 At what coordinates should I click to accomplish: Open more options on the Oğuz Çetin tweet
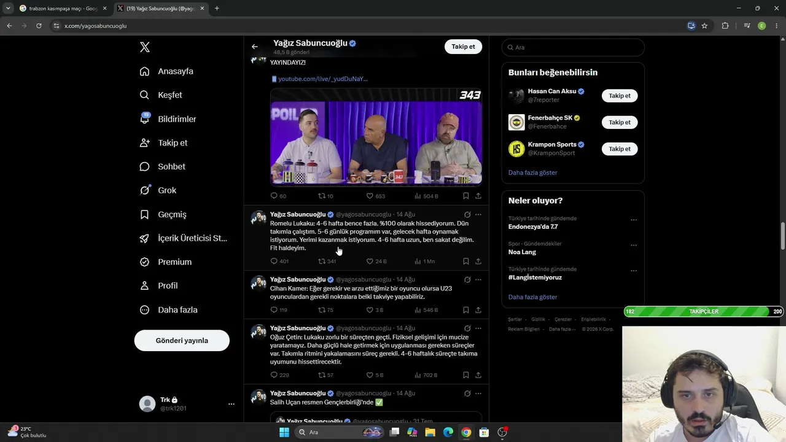(x=478, y=328)
